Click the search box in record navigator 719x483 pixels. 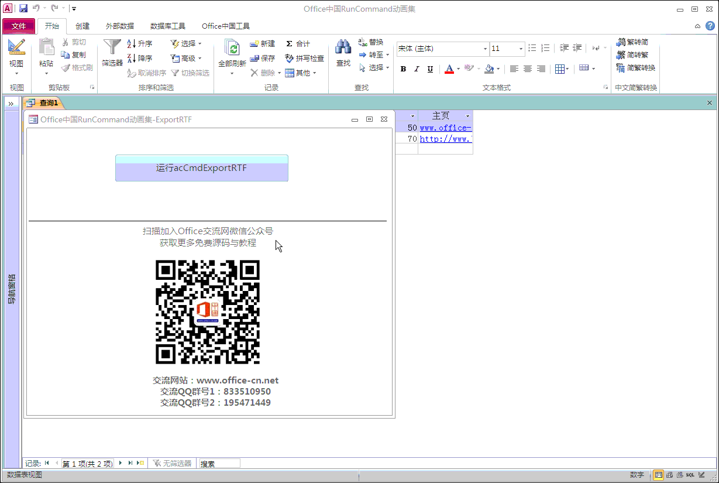(x=220, y=463)
